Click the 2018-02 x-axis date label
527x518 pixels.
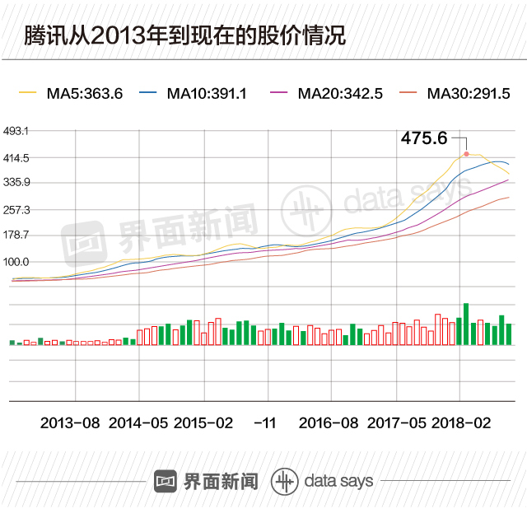point(461,422)
